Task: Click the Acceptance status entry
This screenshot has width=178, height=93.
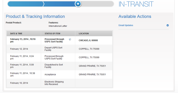Action: point(50,74)
